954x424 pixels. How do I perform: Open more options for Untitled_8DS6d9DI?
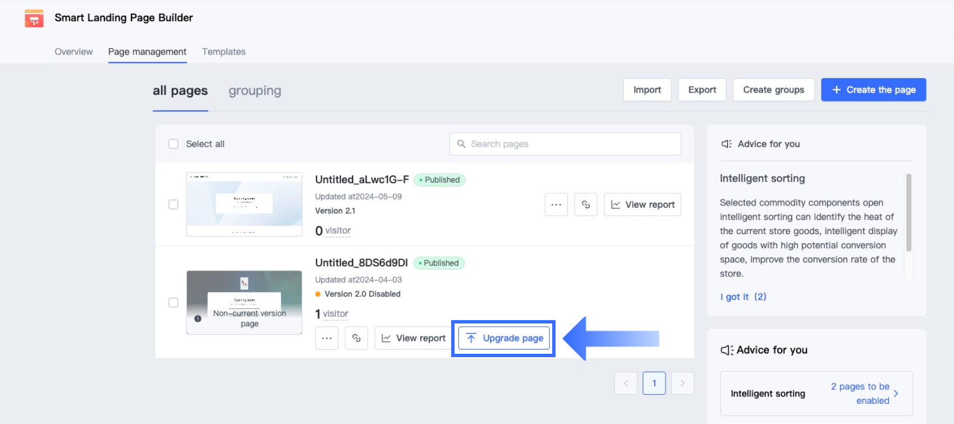pos(327,338)
